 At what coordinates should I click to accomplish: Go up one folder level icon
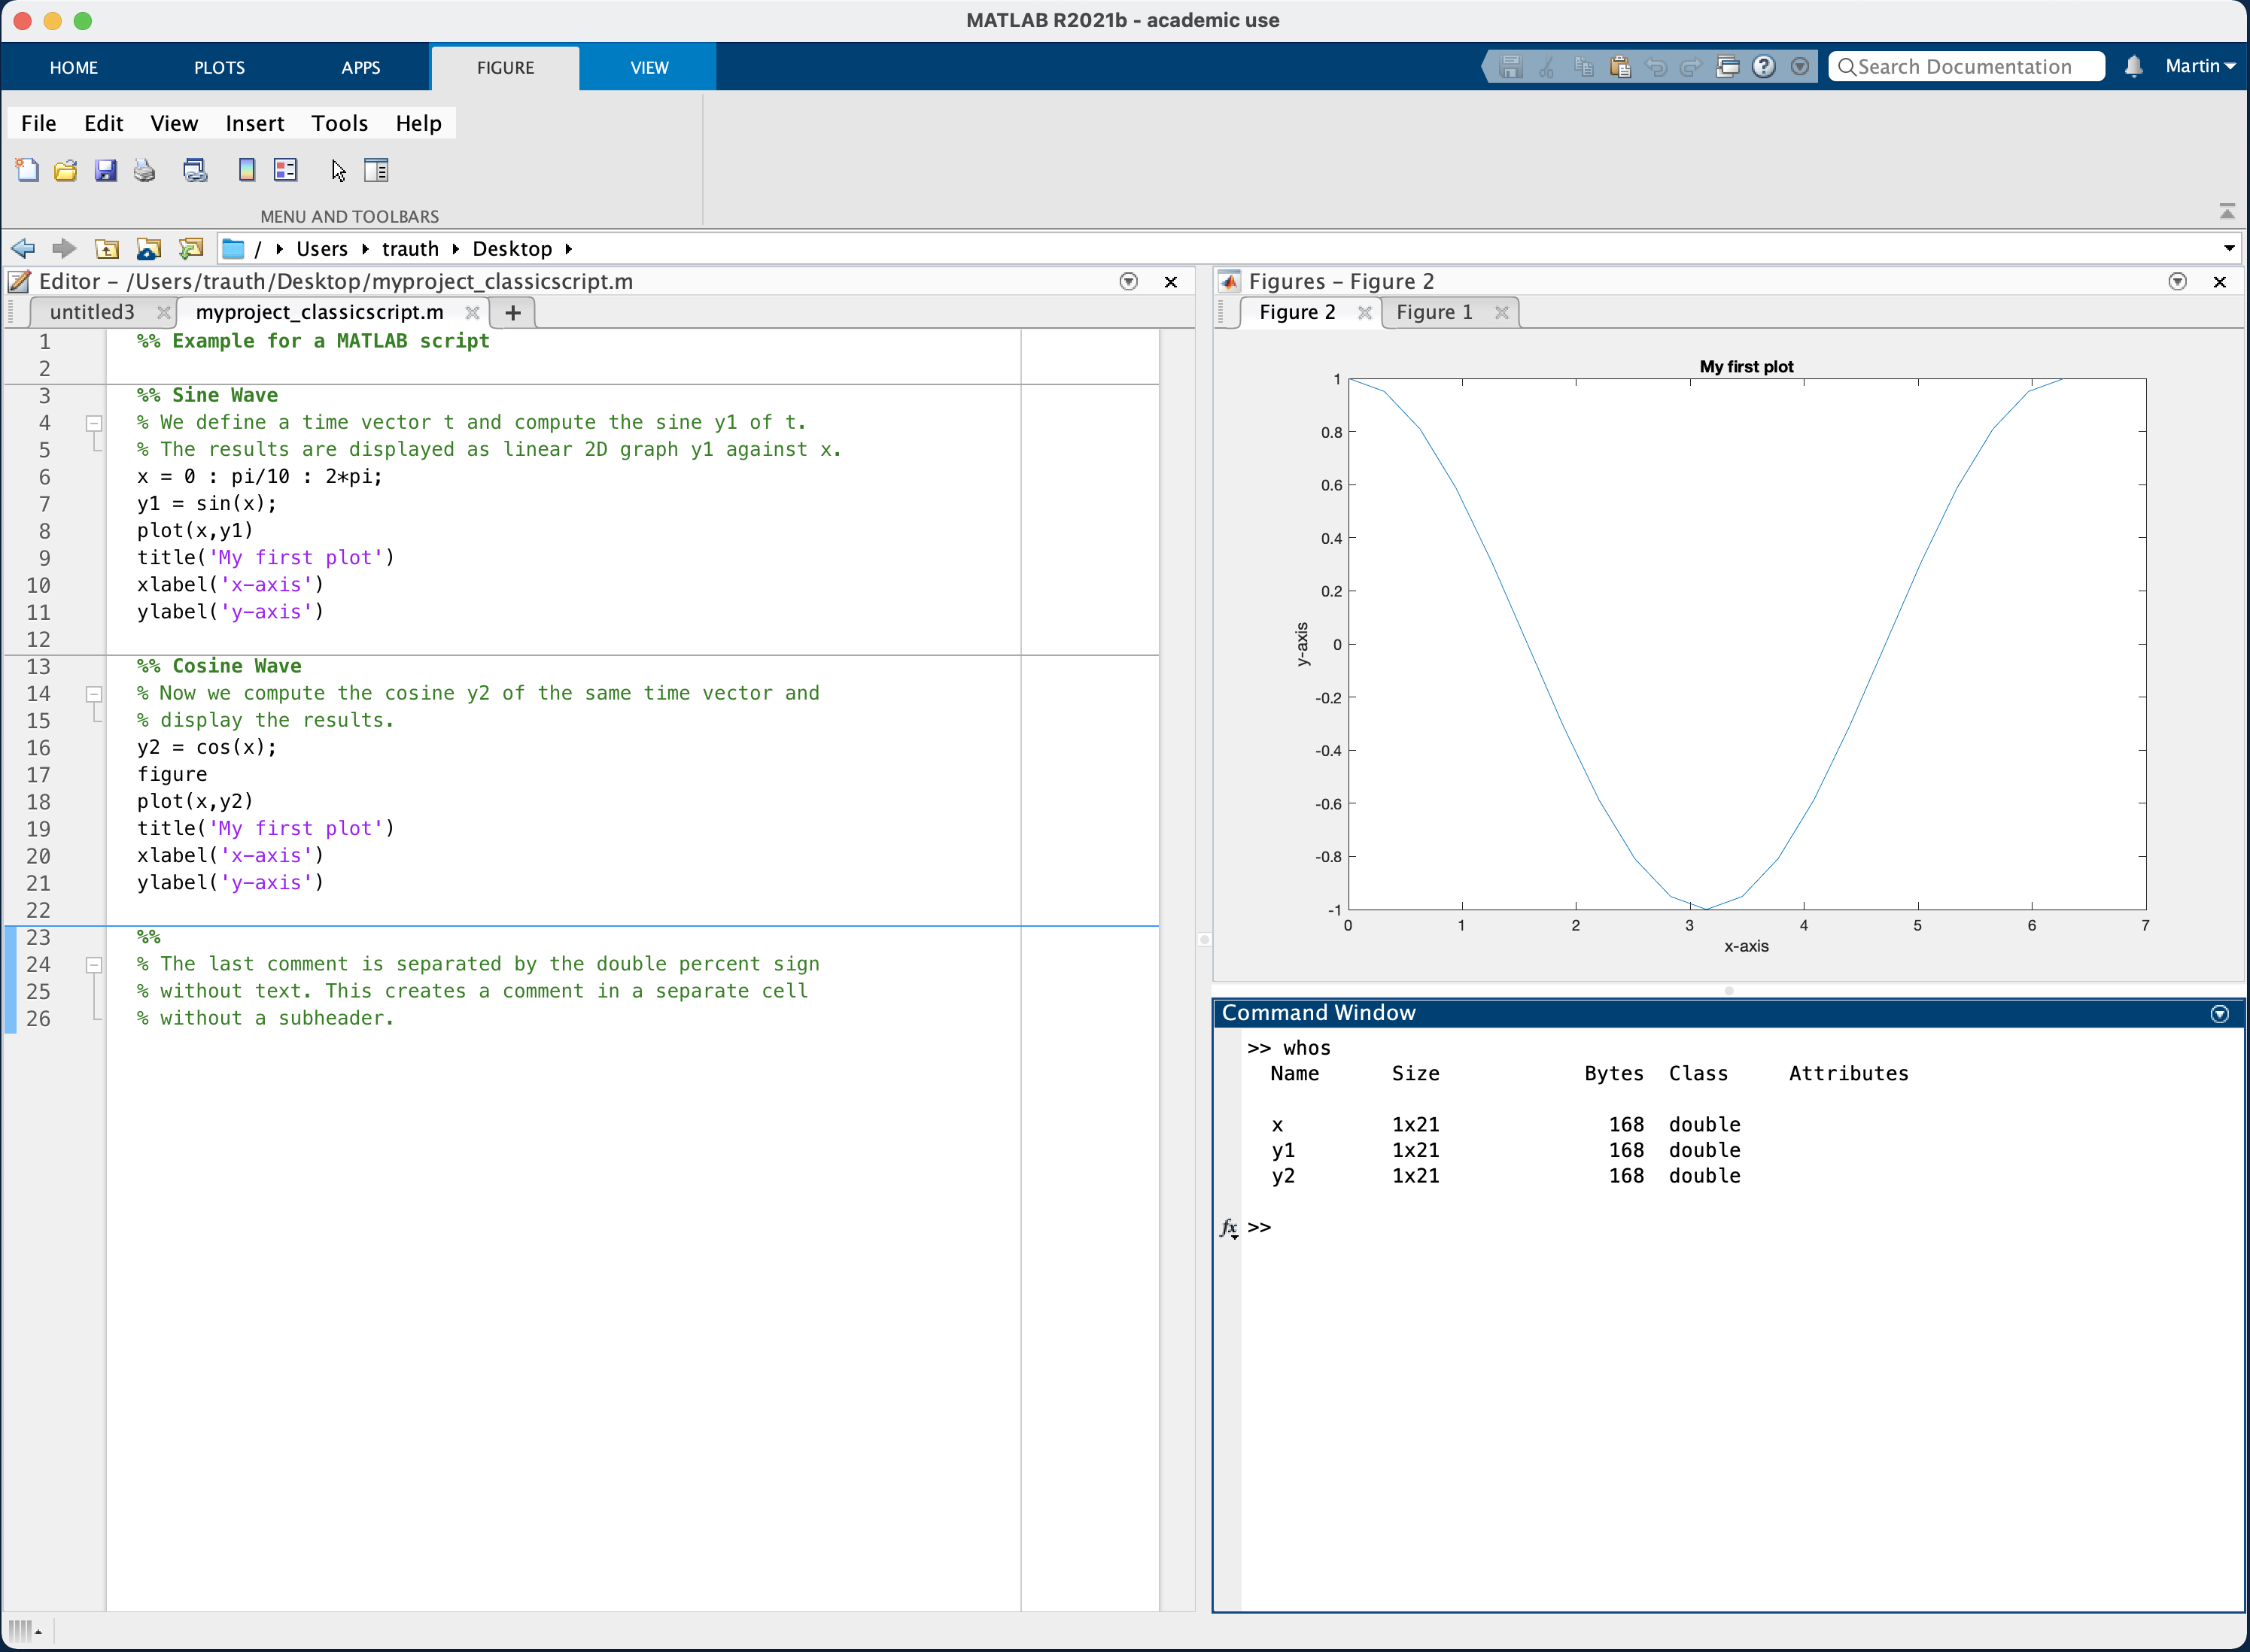pyautogui.click(x=106, y=248)
